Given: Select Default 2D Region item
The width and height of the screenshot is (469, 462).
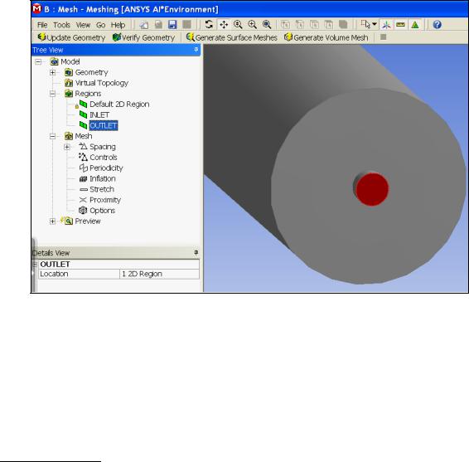Looking at the screenshot, I should (119, 105).
